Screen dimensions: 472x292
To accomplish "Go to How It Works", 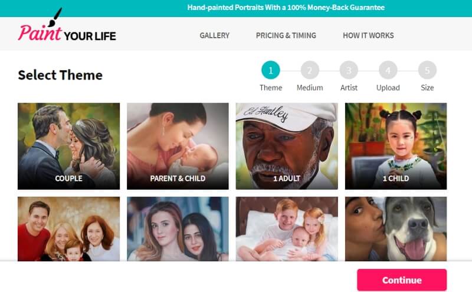I will [x=368, y=35].
